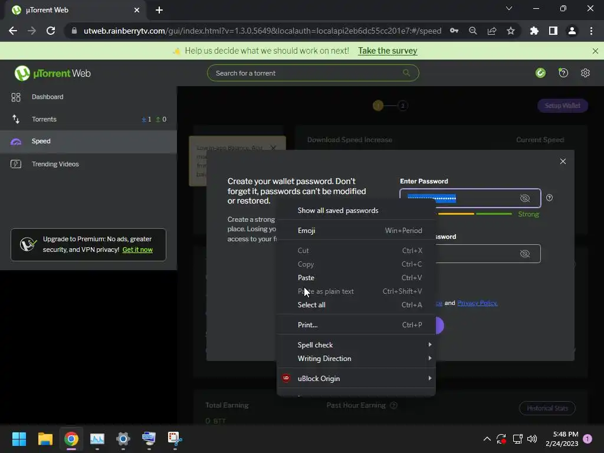Open the Chrome three-dot menu
This screenshot has height=453, width=604.
coord(591,31)
